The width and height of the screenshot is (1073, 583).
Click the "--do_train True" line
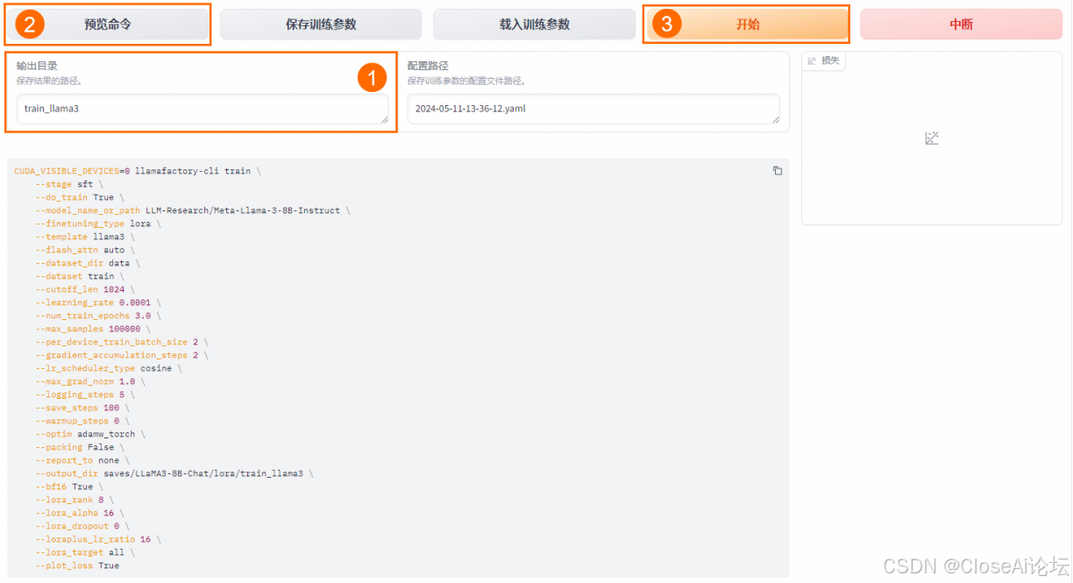click(79, 197)
